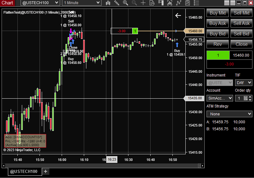
Task: Click the 15435.00 crosshair price marker
Action: (194, 98)
